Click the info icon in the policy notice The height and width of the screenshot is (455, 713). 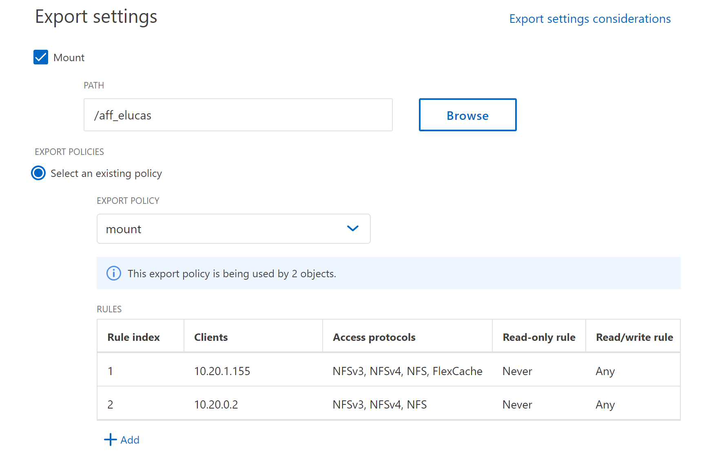[x=114, y=273]
